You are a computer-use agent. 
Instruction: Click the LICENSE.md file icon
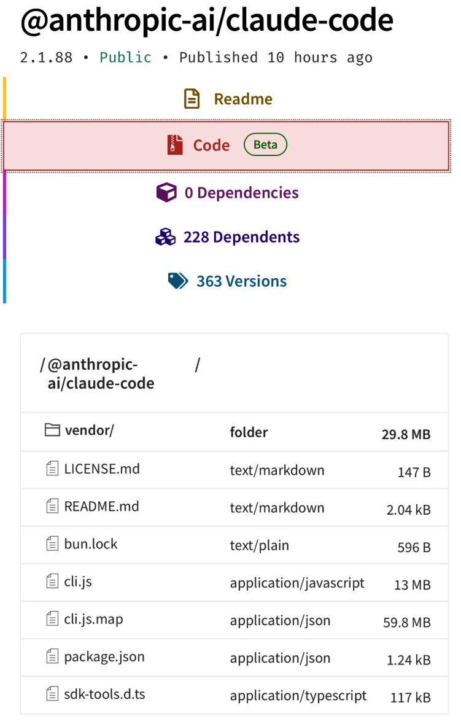pyautogui.click(x=52, y=469)
